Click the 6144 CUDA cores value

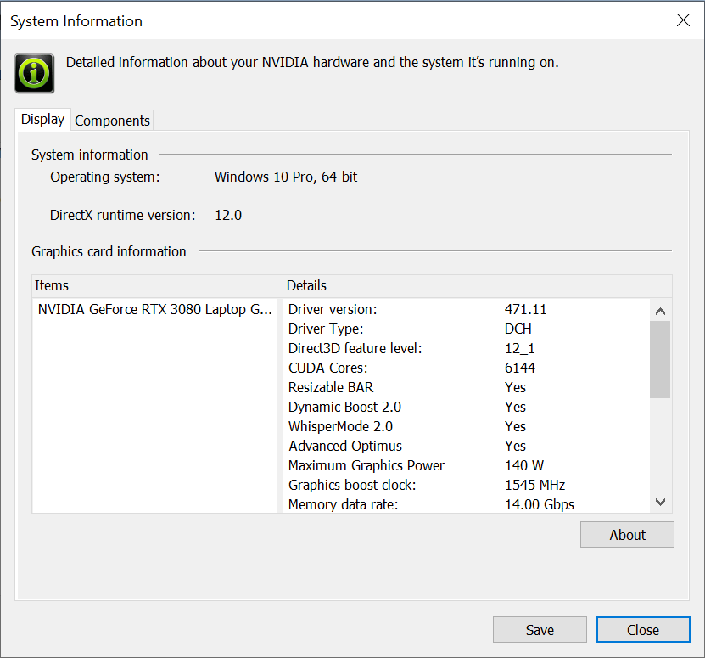pyautogui.click(x=520, y=368)
